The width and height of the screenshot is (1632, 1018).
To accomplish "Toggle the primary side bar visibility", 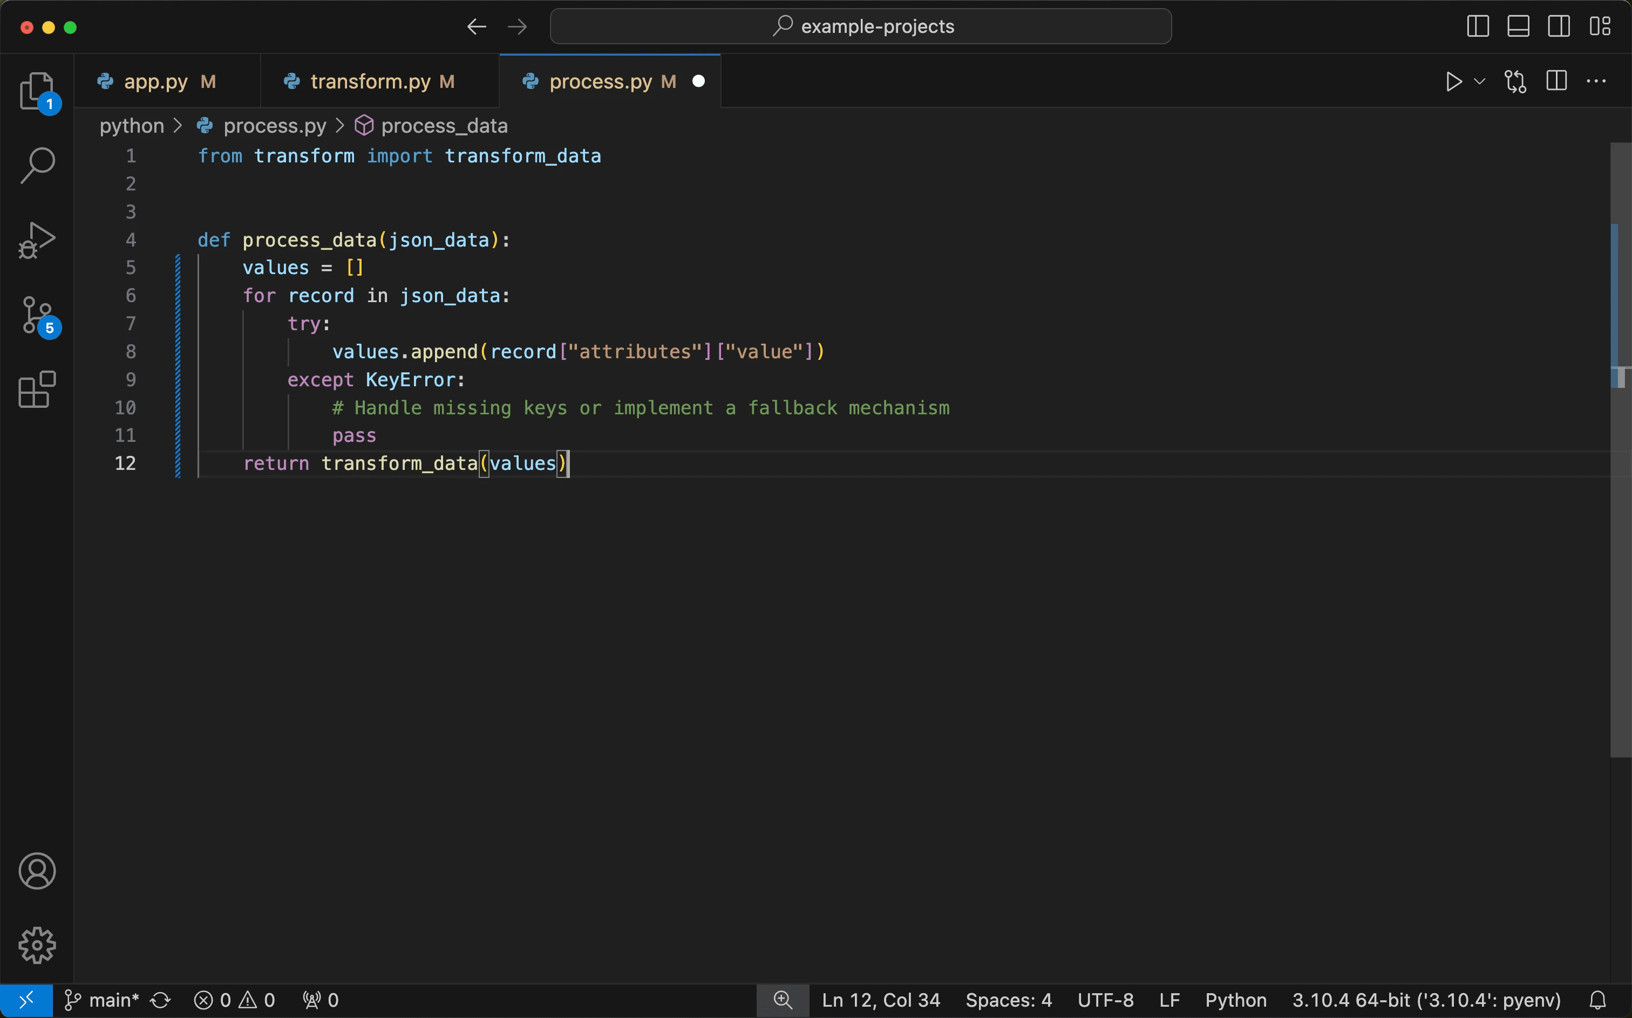I will click(x=1478, y=27).
